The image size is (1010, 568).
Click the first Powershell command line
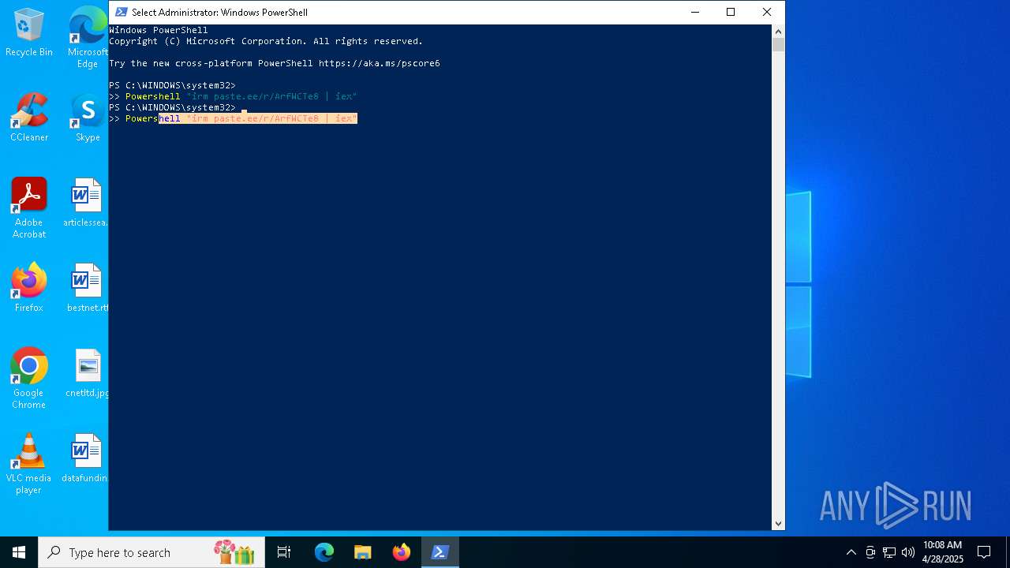[241, 96]
